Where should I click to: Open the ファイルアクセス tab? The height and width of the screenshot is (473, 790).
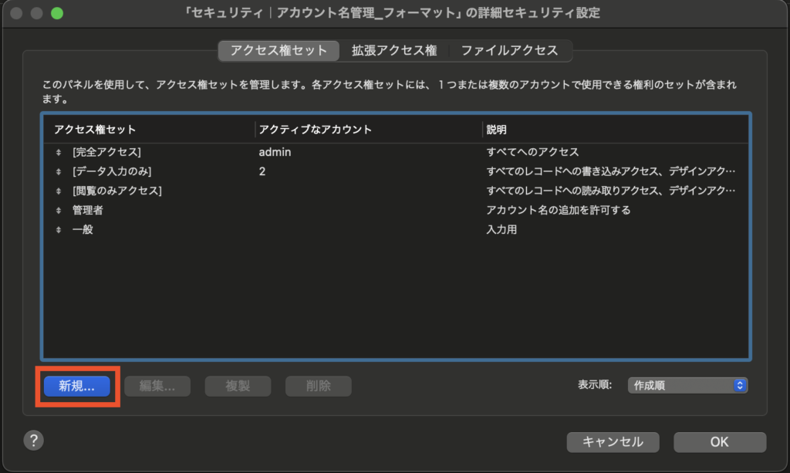coord(509,50)
